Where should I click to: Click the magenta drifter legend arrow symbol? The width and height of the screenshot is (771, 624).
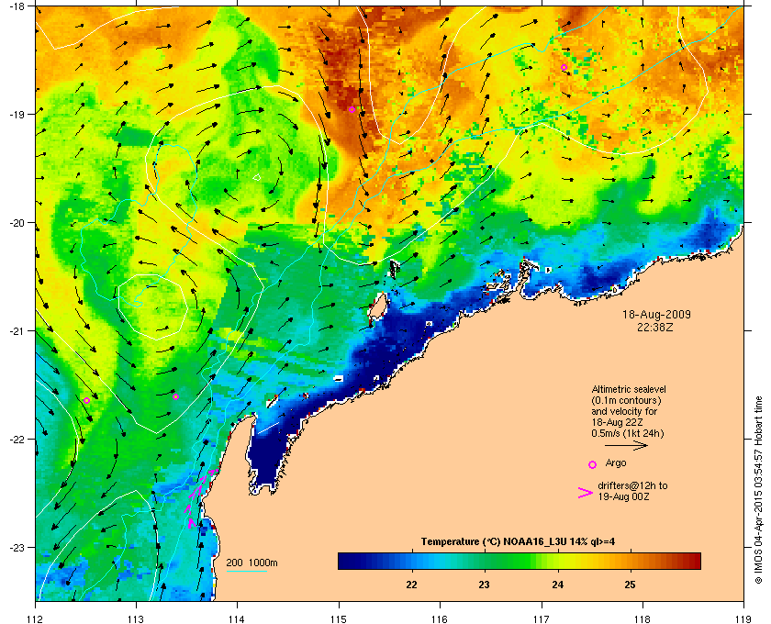586,493
